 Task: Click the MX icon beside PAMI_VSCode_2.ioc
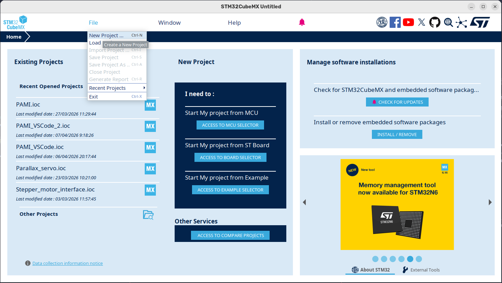click(x=150, y=126)
